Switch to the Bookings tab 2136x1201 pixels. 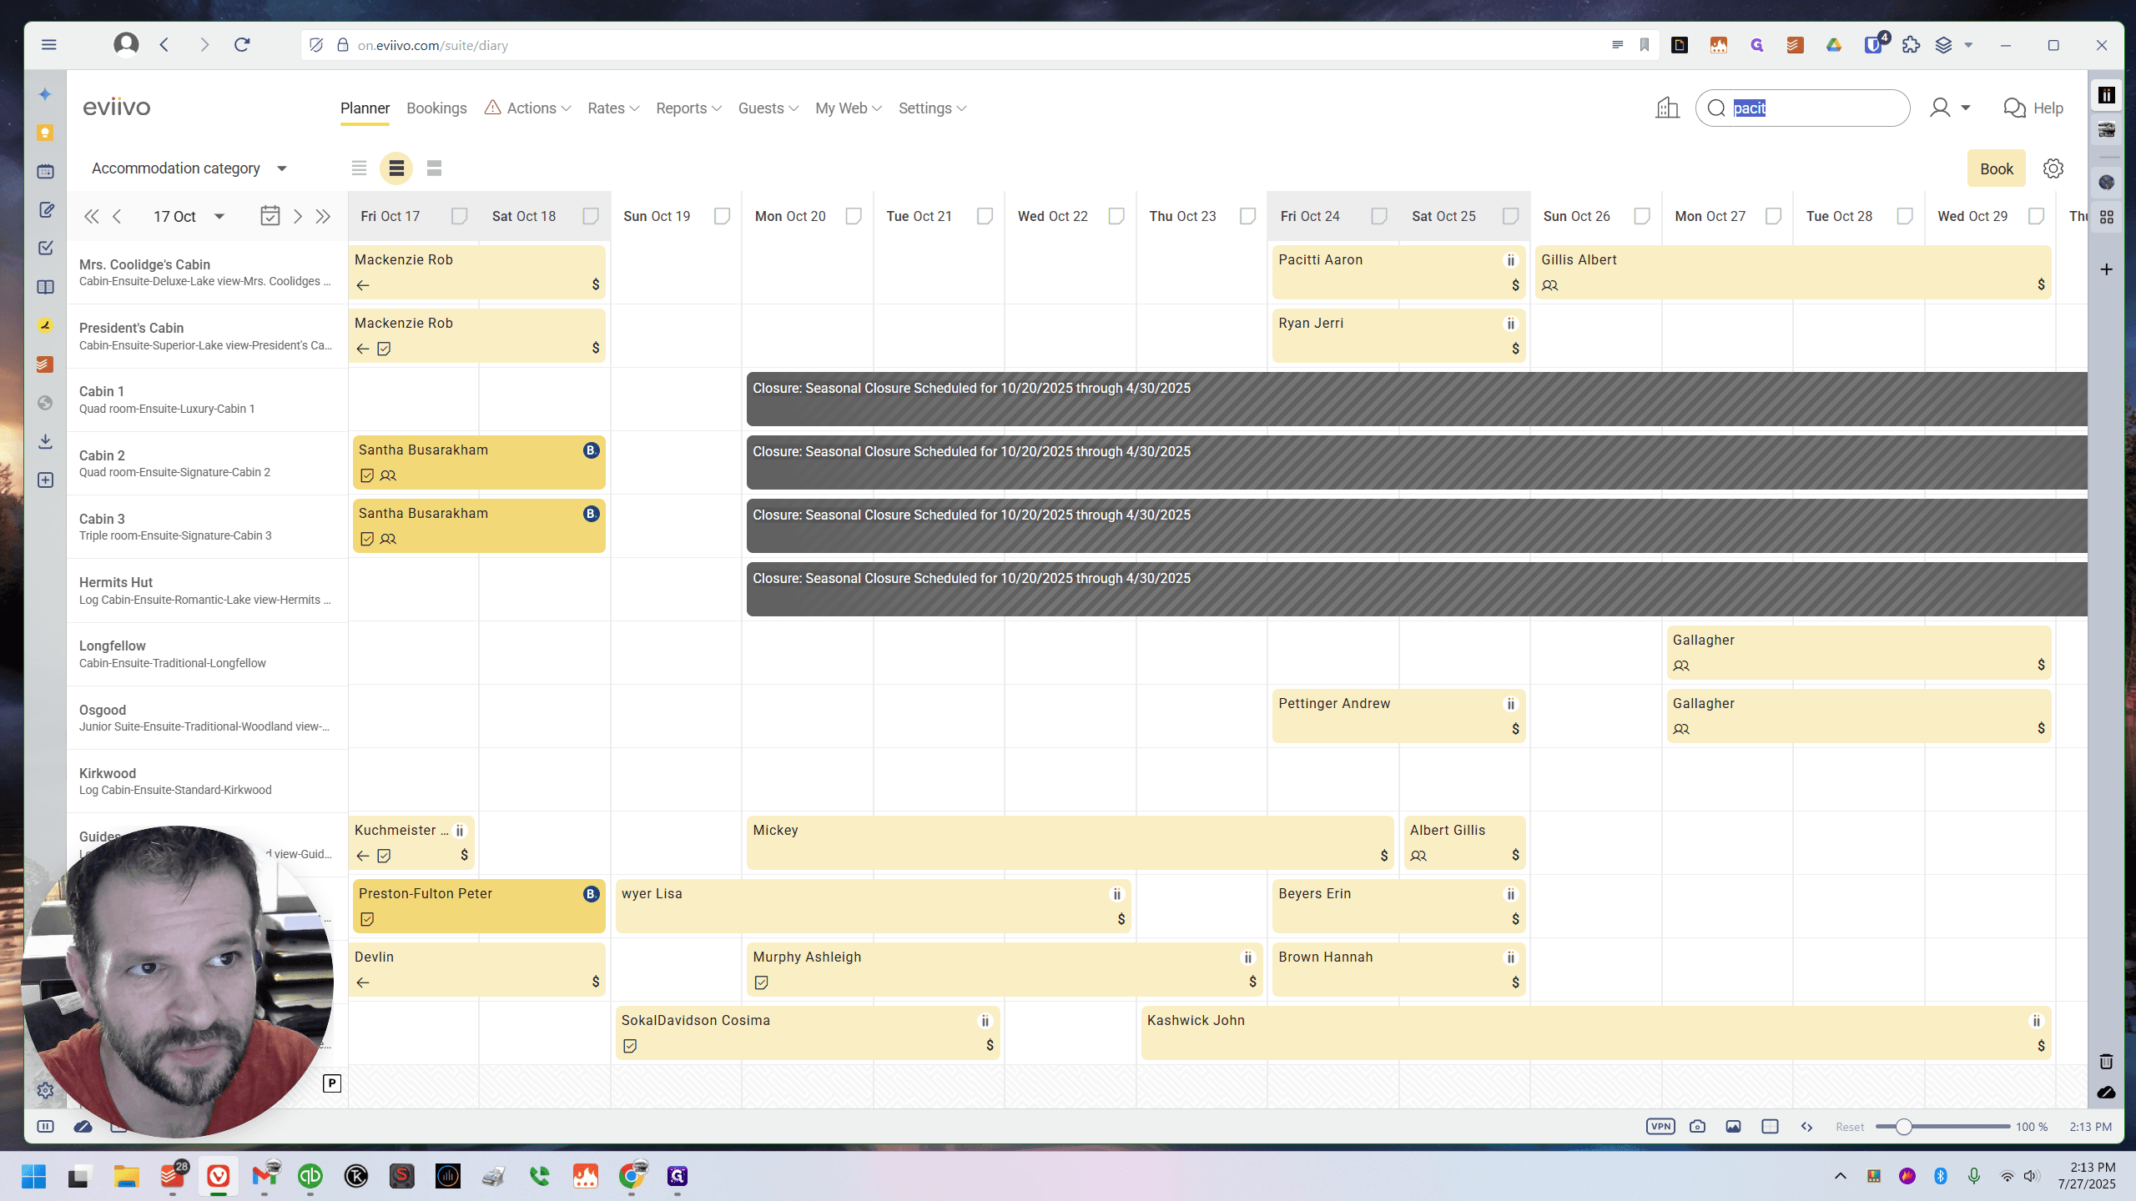point(436,108)
